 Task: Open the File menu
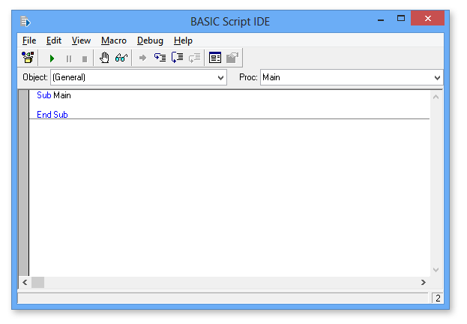pyautogui.click(x=28, y=40)
